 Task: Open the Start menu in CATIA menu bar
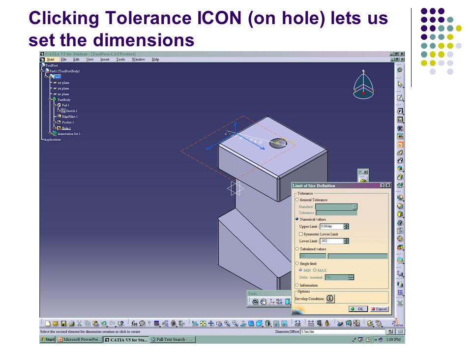pos(51,59)
